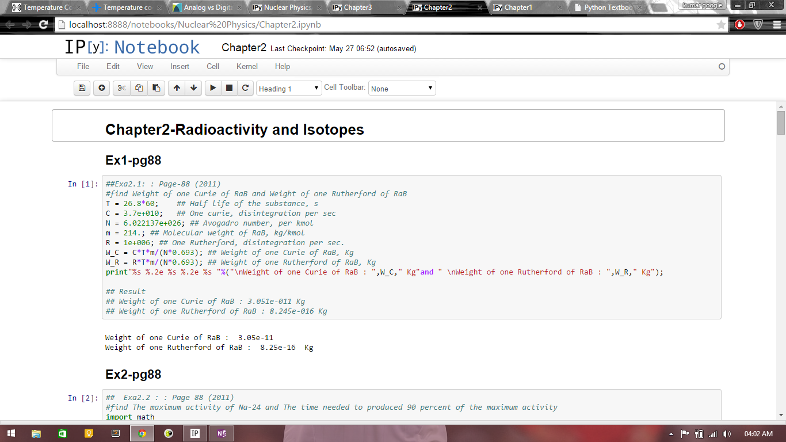The height and width of the screenshot is (442, 786).
Task: Restart the kernel using circular arrow icon
Action: [x=245, y=88]
